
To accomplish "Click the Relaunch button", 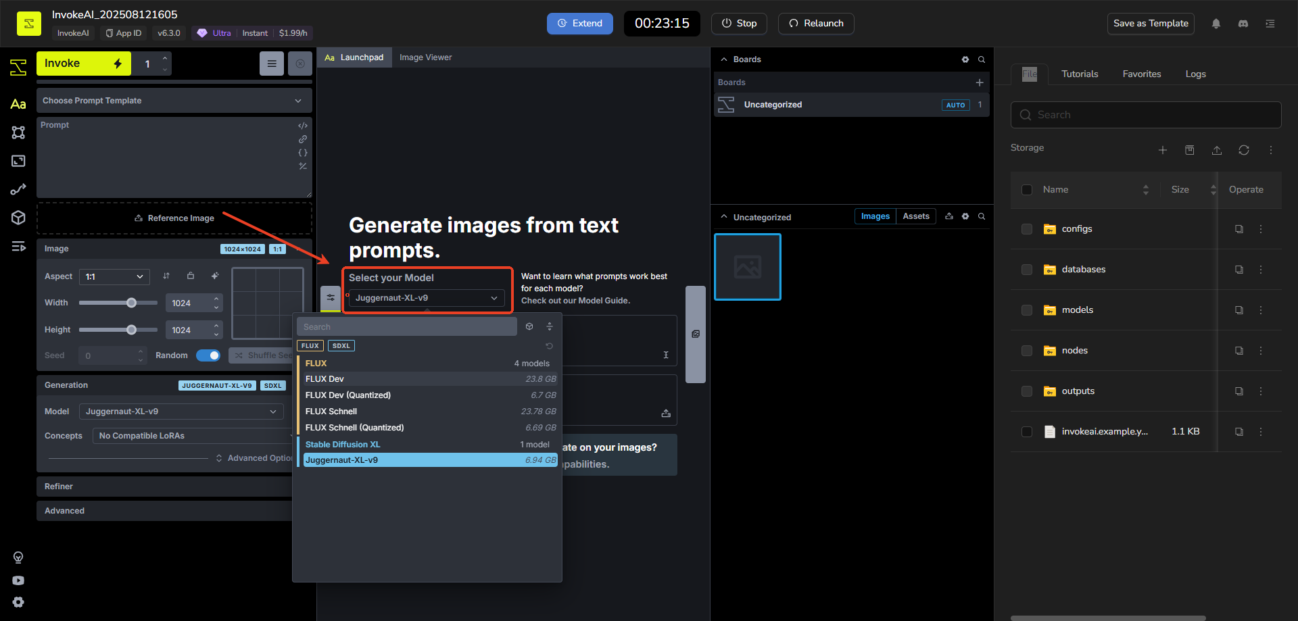I will pyautogui.click(x=816, y=24).
